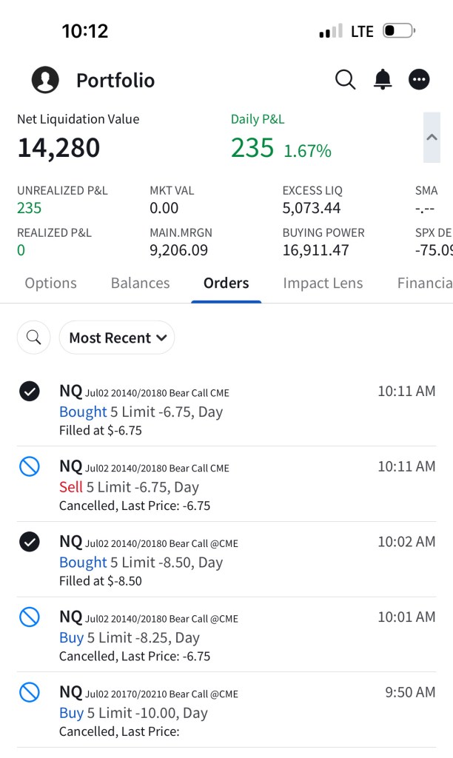Open the profile account icon
This screenshot has width=453, height=758.
45,80
